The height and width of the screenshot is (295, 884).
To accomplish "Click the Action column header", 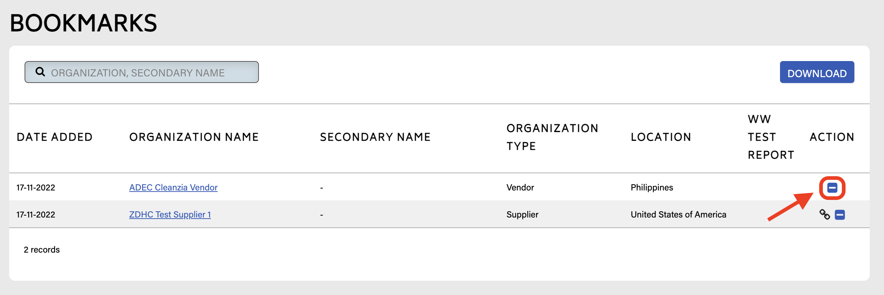I will point(832,137).
